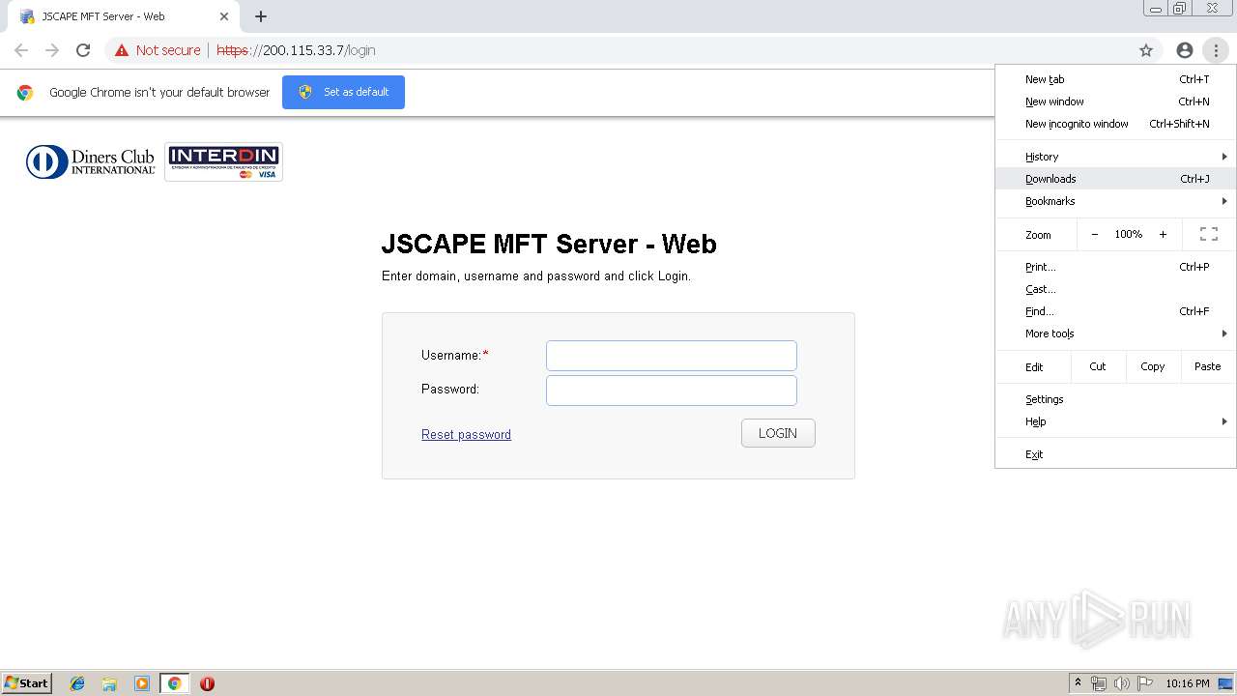Click the network tray icon
The width and height of the screenshot is (1237, 696).
pos(1099,683)
